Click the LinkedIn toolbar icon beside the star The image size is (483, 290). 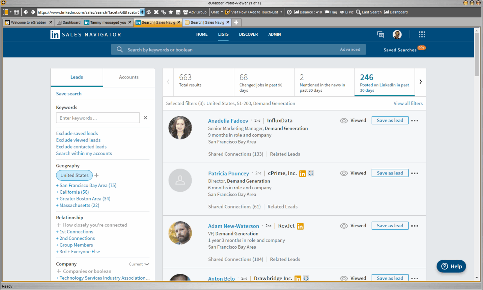point(178,12)
